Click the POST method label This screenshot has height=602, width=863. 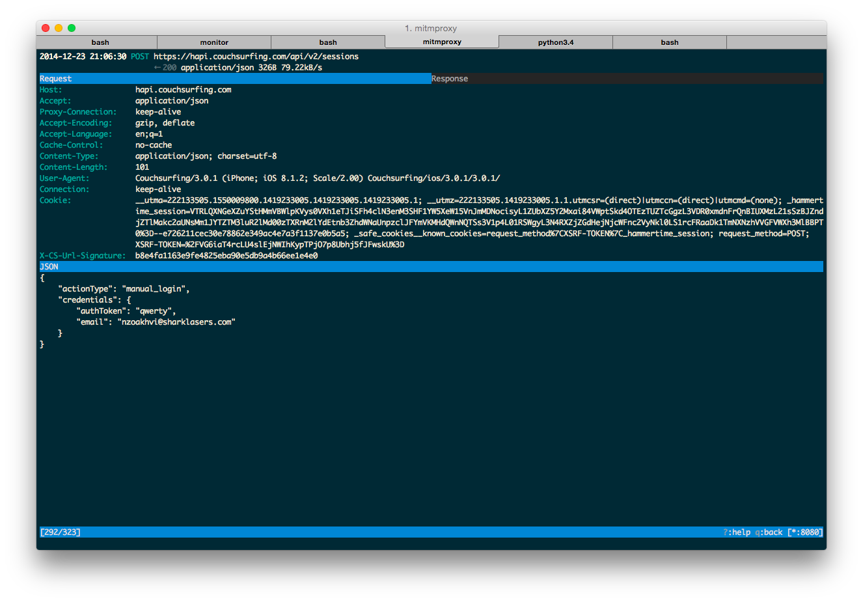pos(139,56)
